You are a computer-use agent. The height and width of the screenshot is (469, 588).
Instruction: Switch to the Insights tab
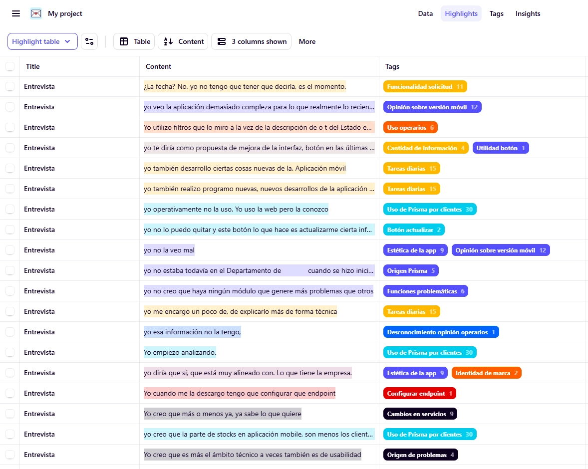tap(528, 13)
